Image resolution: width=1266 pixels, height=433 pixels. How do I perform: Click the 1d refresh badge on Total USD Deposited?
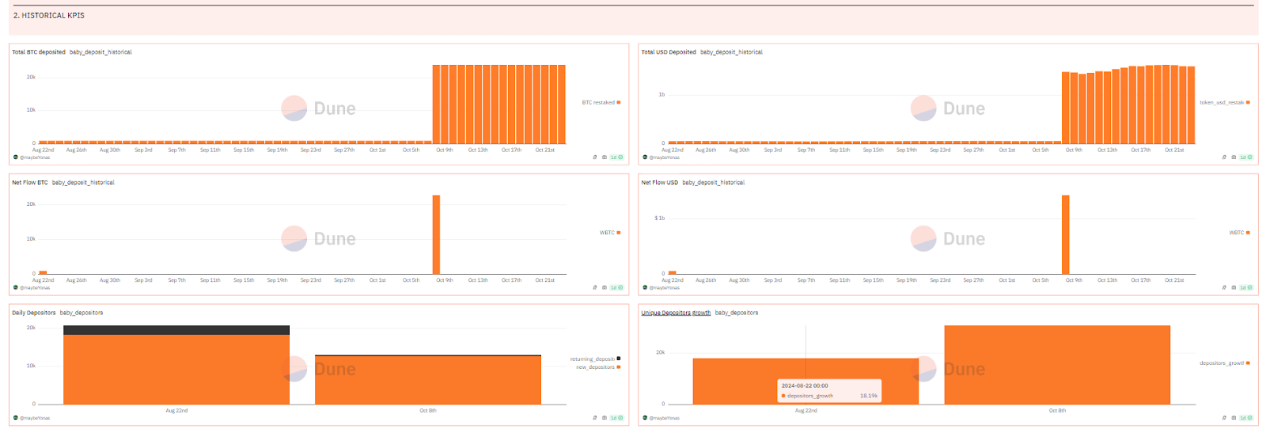coord(1246,158)
